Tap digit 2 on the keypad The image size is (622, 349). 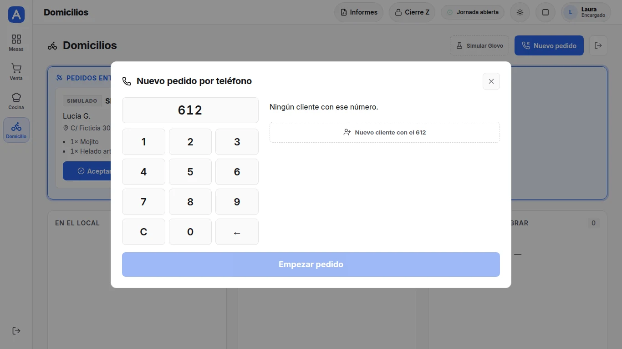pos(190,142)
